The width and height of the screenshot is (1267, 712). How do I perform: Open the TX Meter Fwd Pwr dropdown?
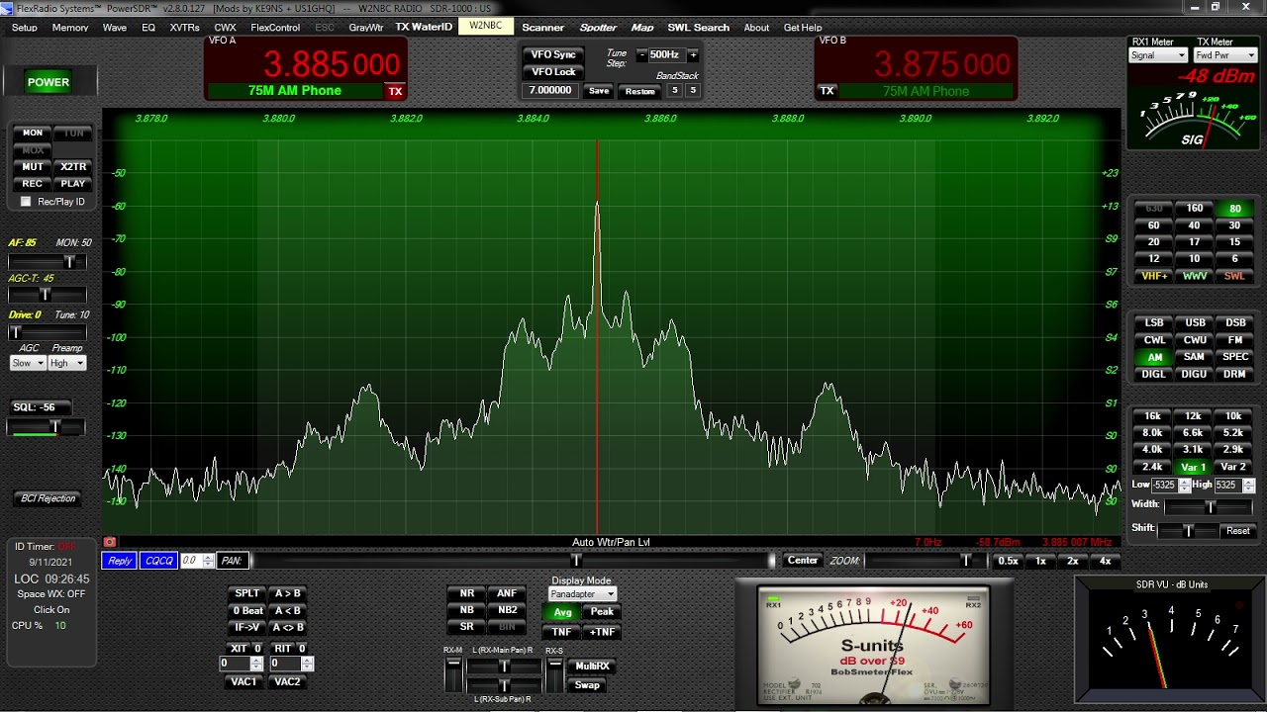[x=1225, y=55]
